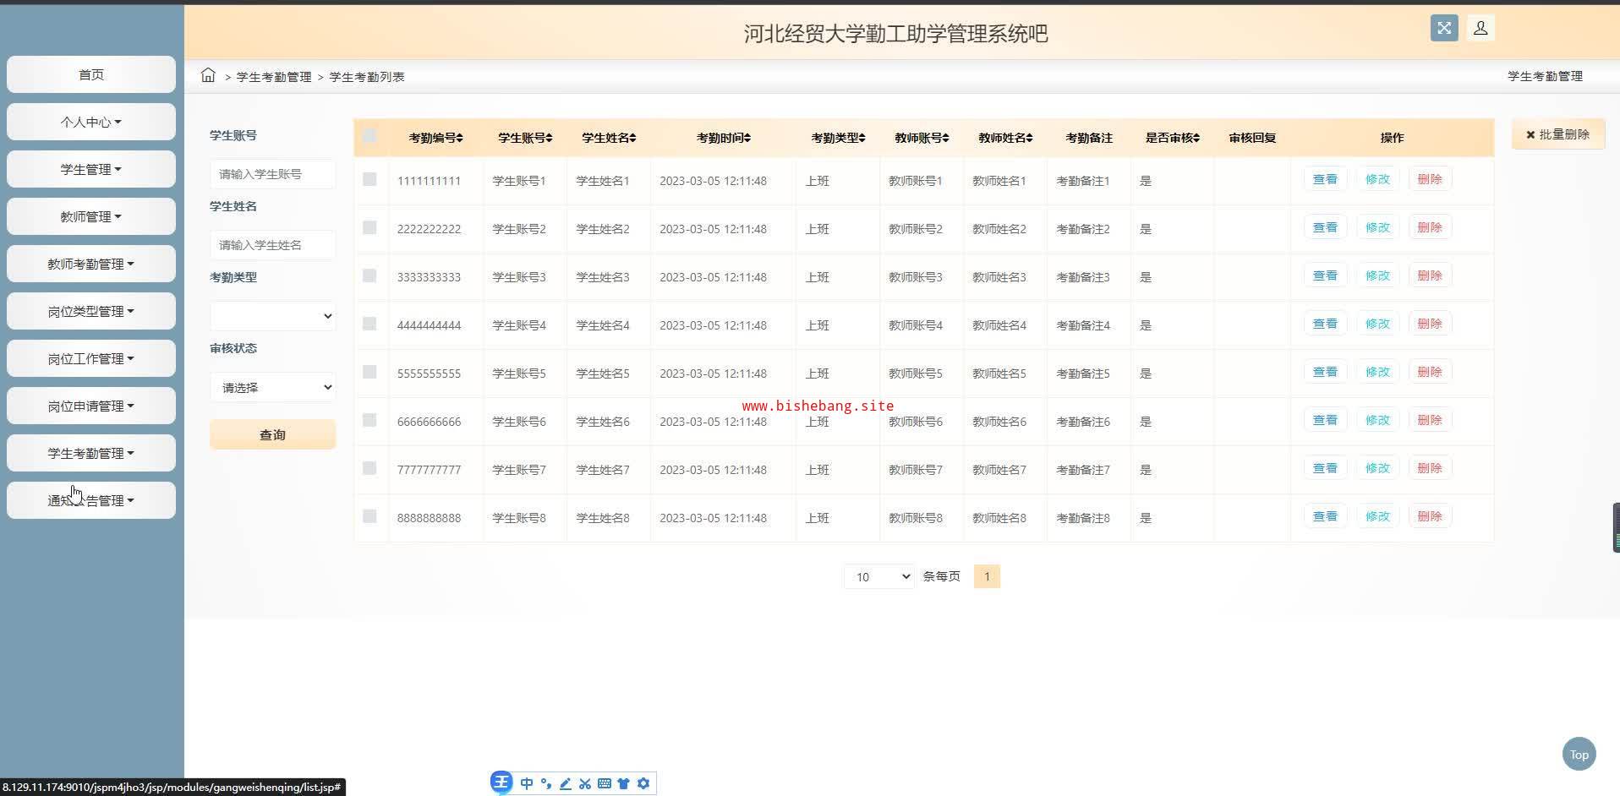Open the IME settings gear icon
The width and height of the screenshot is (1620, 796).
[x=643, y=783]
